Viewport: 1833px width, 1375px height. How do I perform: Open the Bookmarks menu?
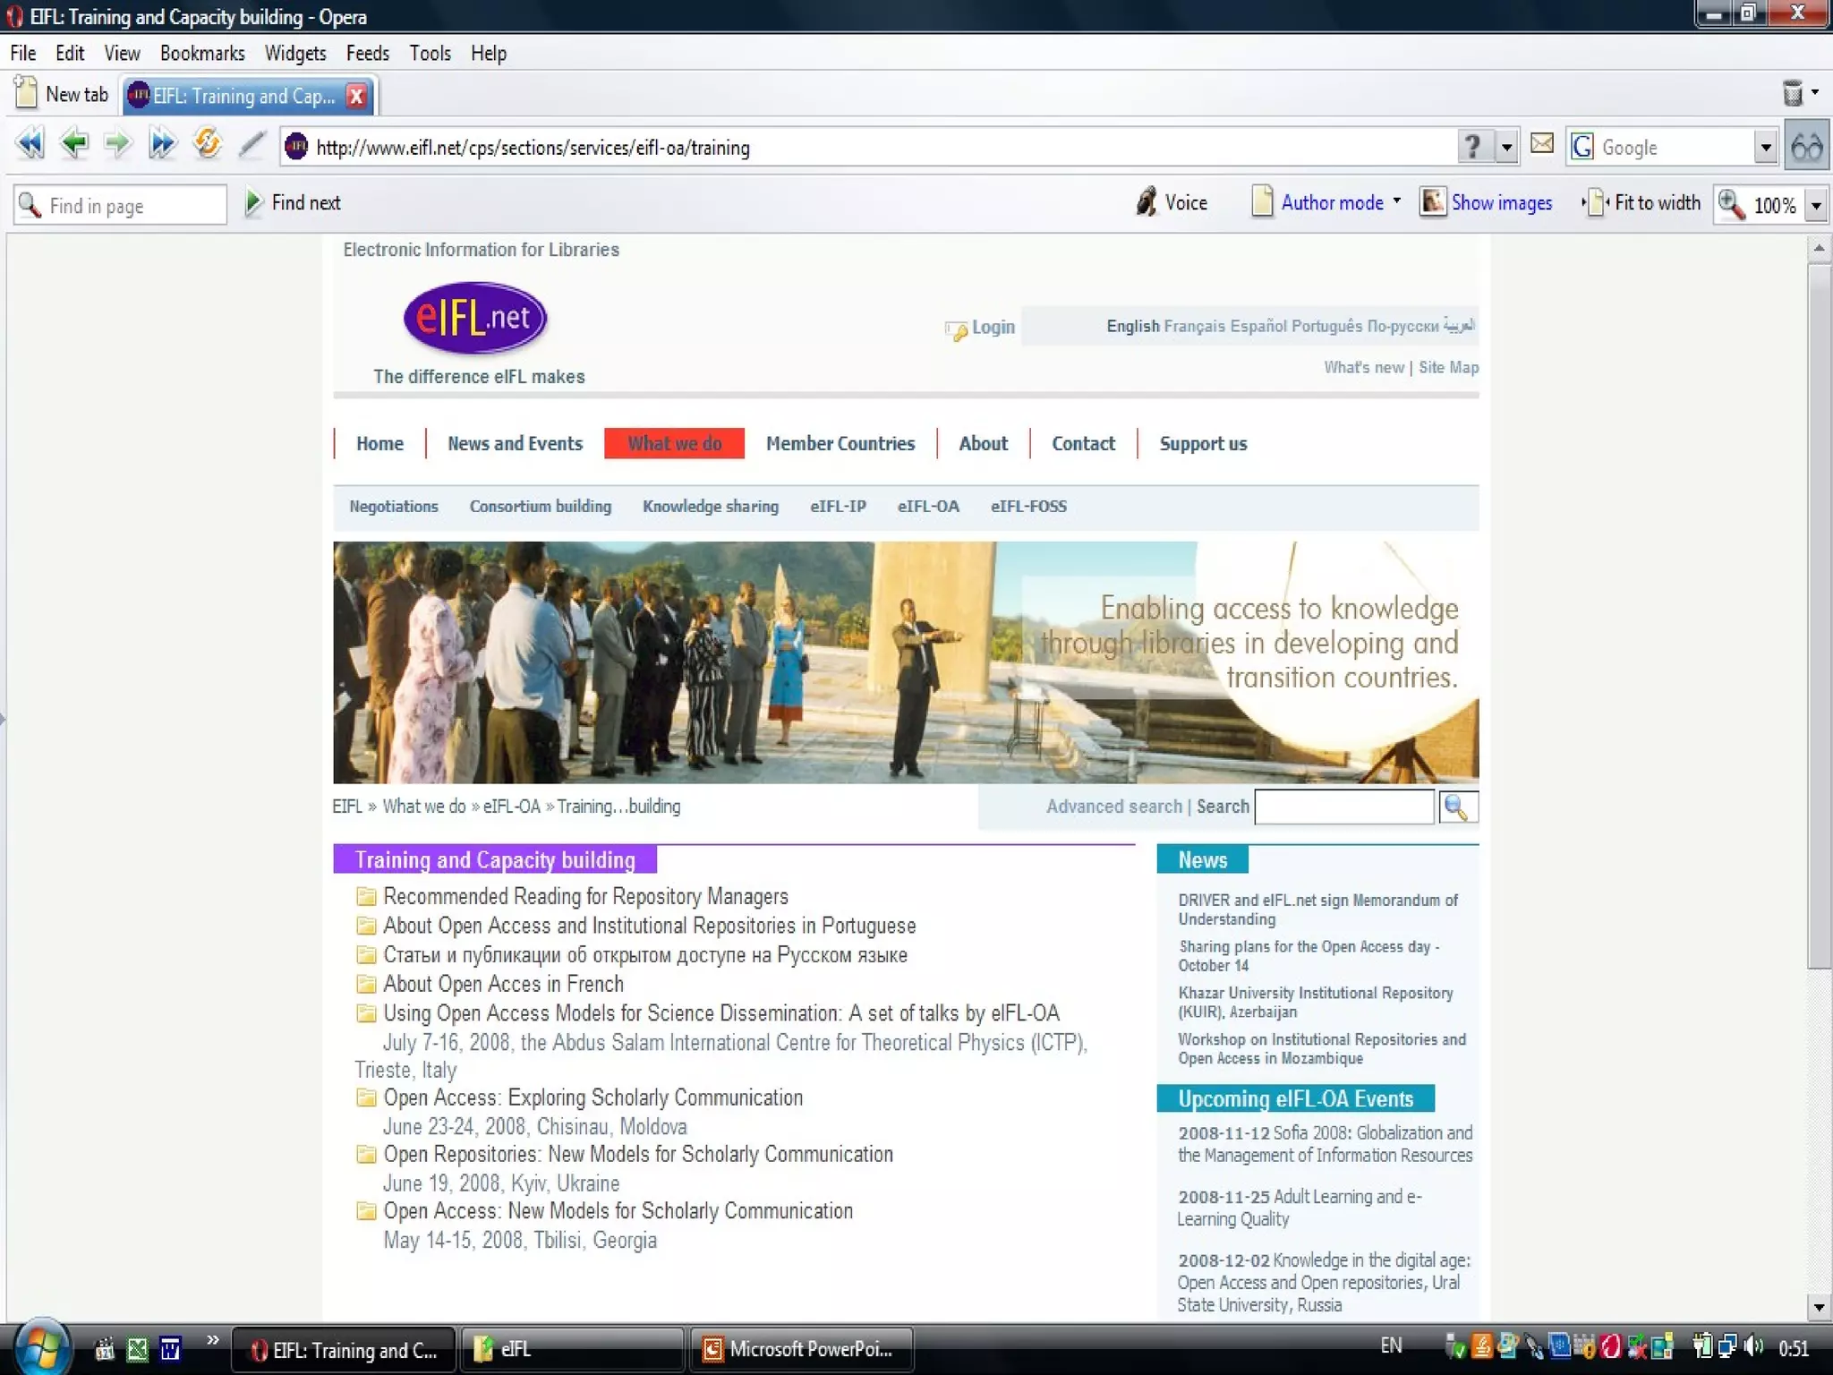tap(202, 54)
